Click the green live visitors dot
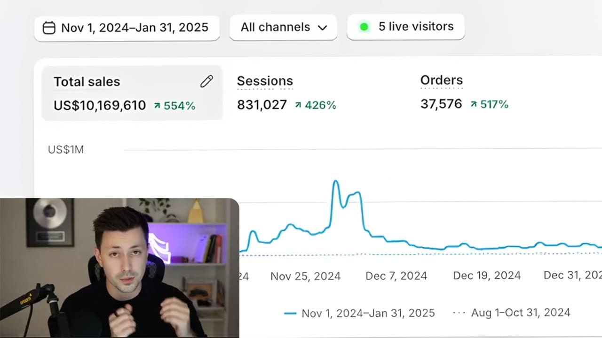The height and width of the screenshot is (338, 602). point(364,27)
